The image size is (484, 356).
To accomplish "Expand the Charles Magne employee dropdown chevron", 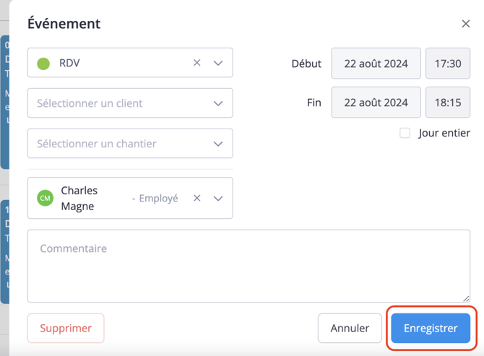I will [218, 199].
